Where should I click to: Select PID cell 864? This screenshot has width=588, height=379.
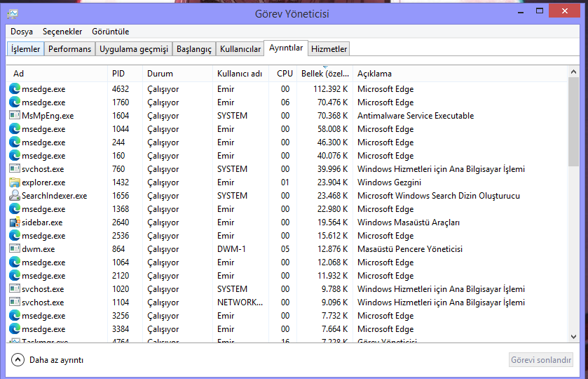click(x=118, y=249)
